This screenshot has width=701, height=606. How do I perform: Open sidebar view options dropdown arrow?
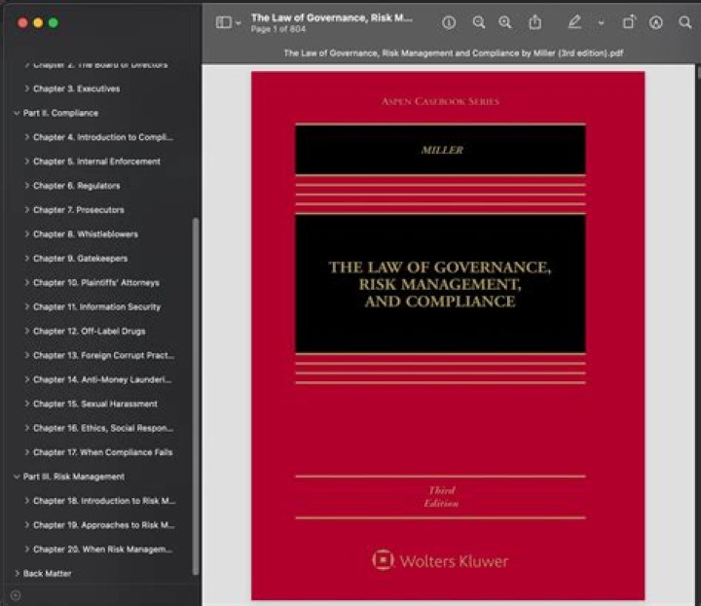239,22
